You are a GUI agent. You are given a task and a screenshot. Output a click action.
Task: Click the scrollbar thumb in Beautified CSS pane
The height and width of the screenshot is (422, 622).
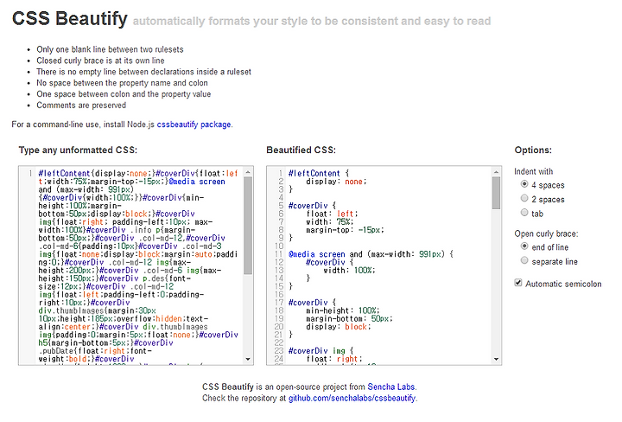[496, 193]
